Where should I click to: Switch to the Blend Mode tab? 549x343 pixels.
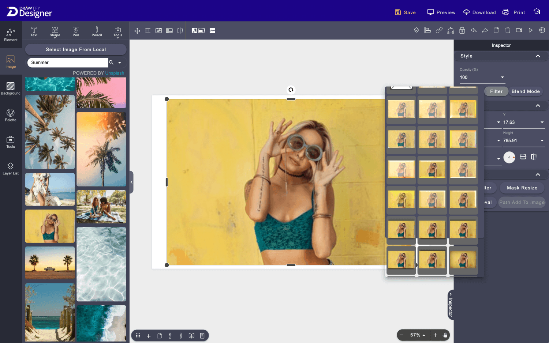(x=525, y=91)
